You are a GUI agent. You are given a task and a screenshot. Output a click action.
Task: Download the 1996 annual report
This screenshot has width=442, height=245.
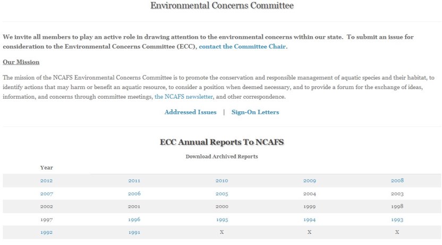point(134,220)
